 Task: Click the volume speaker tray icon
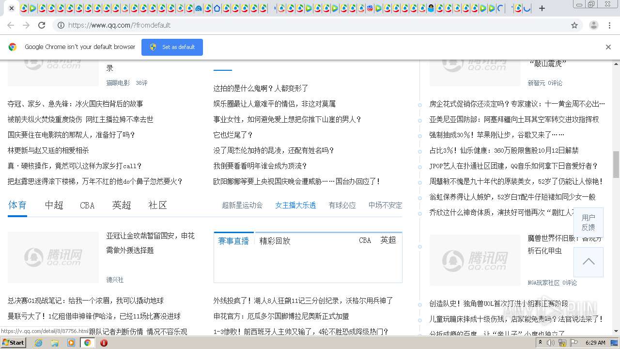tap(551, 343)
